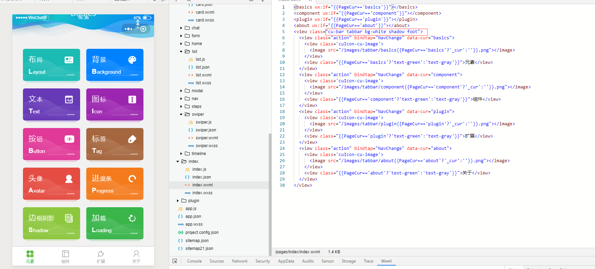Switch to the Storage tab
Image resolution: width=595 pixels, height=269 pixels.
(349, 261)
